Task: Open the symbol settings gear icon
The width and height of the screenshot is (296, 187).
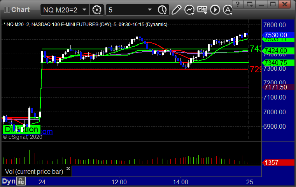Action: [96, 10]
